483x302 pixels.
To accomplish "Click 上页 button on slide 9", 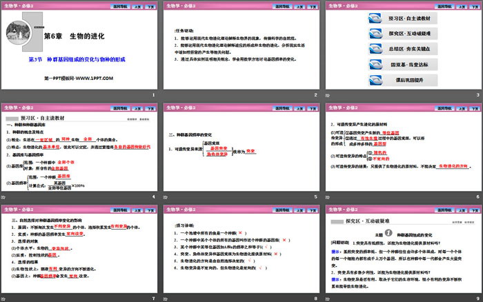I will point(462,210).
